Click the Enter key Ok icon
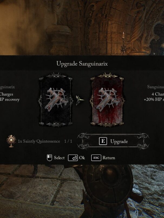This screenshot has height=218, width=164. click(73, 158)
